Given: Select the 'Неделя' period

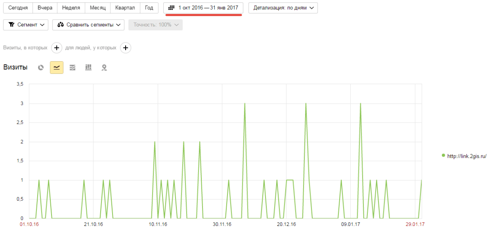Looking at the screenshot, I should 71,8.
